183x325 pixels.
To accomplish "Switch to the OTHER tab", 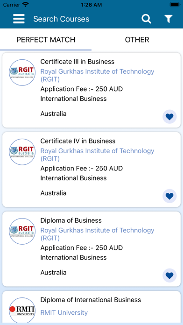I will [x=137, y=40].
